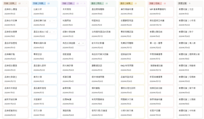
Task: Open group options for 活動｜互動 column
Action: click(81, 3)
